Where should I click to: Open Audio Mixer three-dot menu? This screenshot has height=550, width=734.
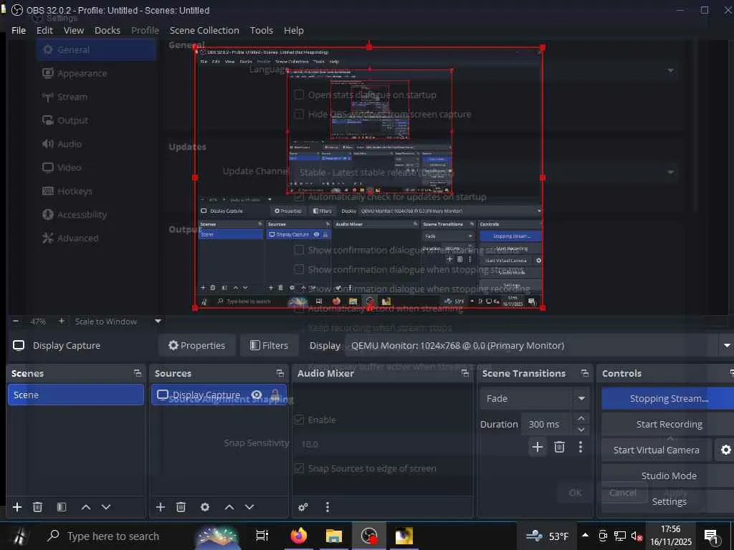[x=328, y=507]
